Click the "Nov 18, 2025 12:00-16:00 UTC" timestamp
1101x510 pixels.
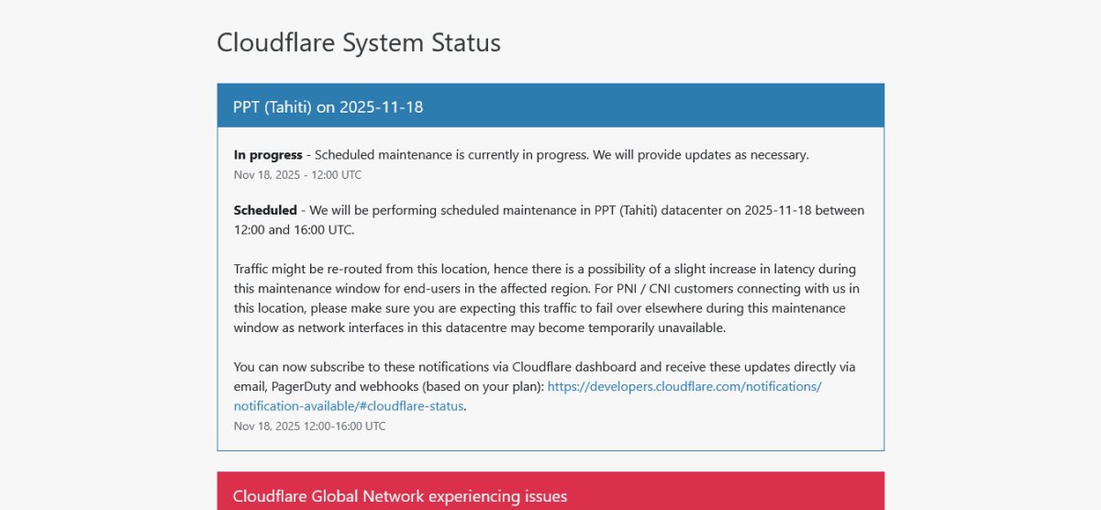pyautogui.click(x=309, y=426)
